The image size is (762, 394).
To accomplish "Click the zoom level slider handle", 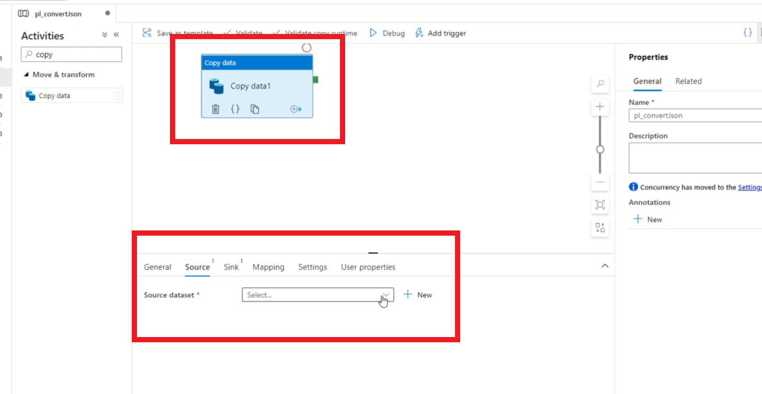I will [599, 149].
